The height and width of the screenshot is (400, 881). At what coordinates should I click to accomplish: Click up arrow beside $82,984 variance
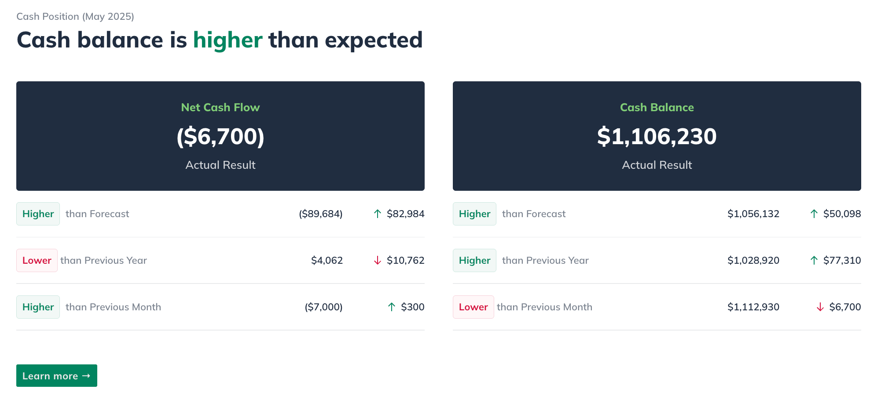pyautogui.click(x=378, y=214)
